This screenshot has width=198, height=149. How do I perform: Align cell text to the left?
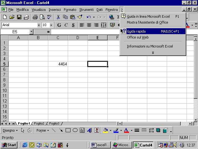[x=82, y=25]
